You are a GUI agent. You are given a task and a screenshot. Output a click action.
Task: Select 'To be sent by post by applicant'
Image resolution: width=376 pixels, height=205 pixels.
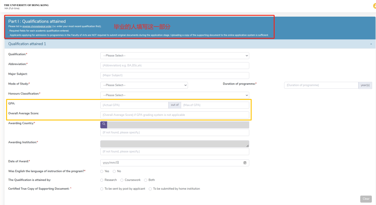(x=102, y=189)
